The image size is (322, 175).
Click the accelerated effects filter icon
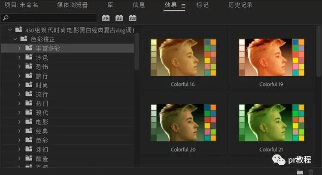tap(106, 18)
